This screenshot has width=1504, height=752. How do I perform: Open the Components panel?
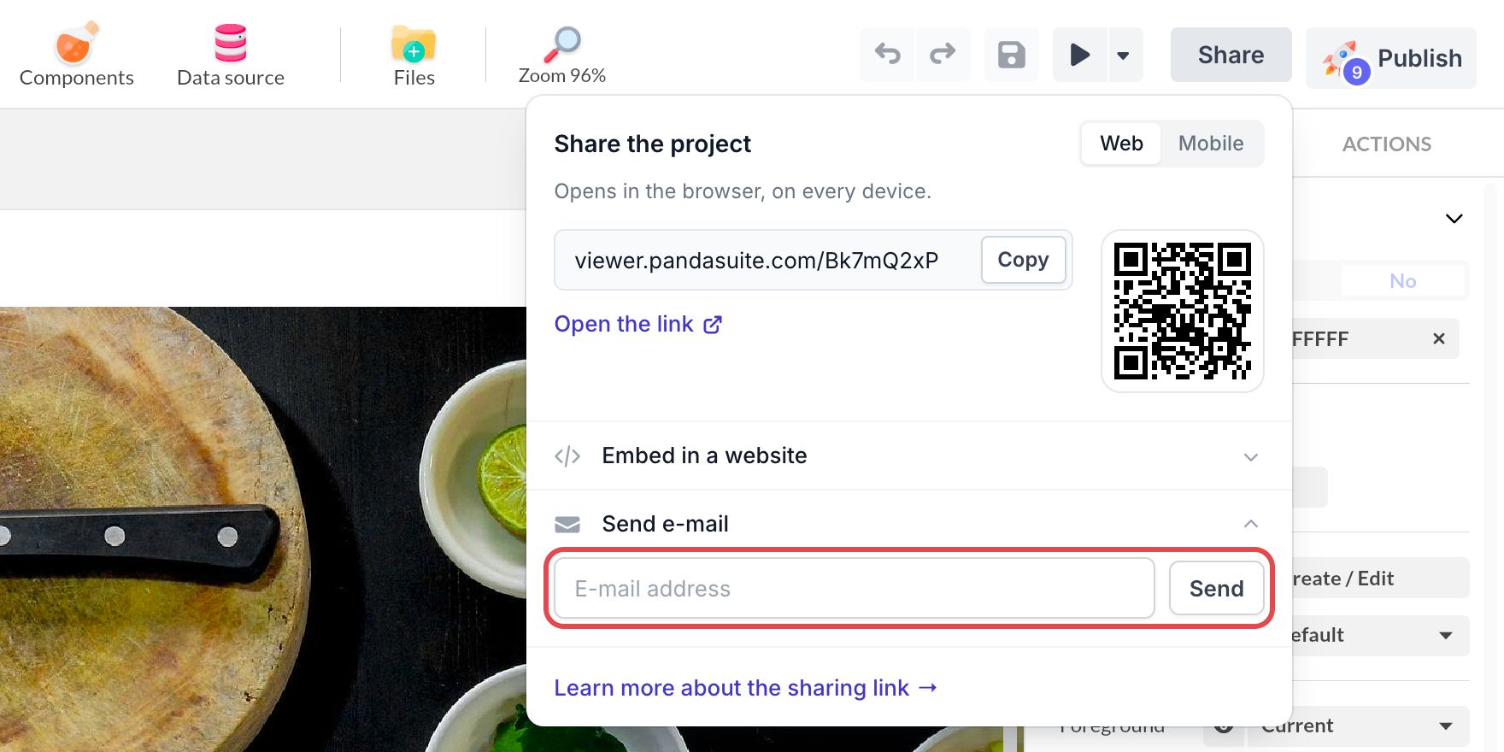point(76,55)
